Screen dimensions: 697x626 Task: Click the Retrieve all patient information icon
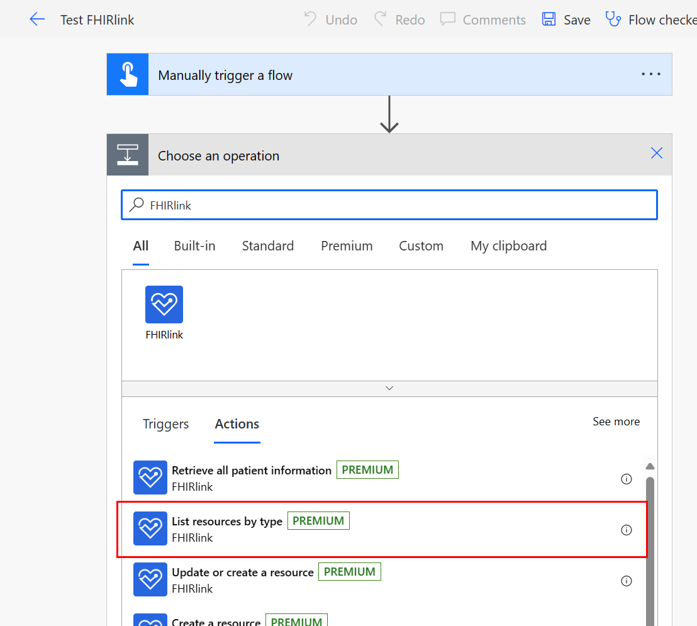click(x=150, y=478)
